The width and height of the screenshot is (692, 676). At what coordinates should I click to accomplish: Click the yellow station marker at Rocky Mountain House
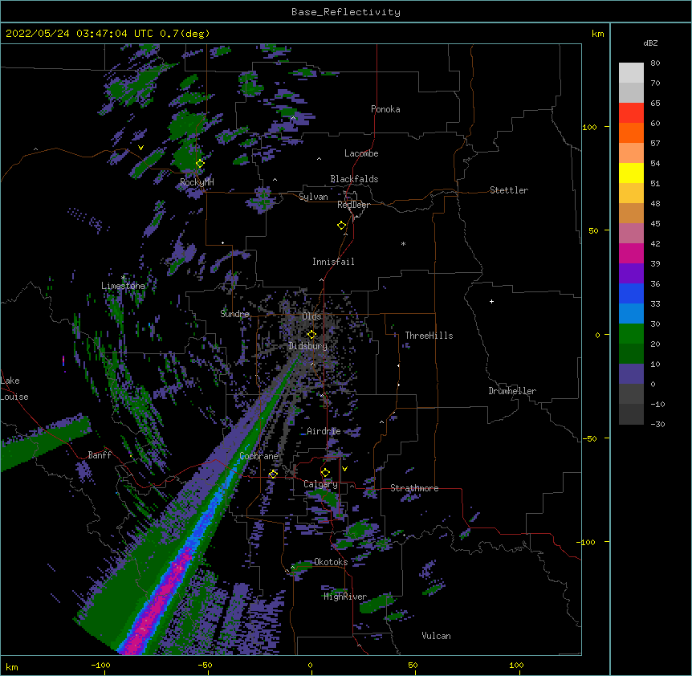tap(200, 163)
